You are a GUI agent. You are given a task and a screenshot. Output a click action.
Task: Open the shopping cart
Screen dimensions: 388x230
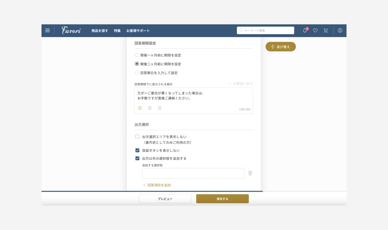(x=326, y=30)
